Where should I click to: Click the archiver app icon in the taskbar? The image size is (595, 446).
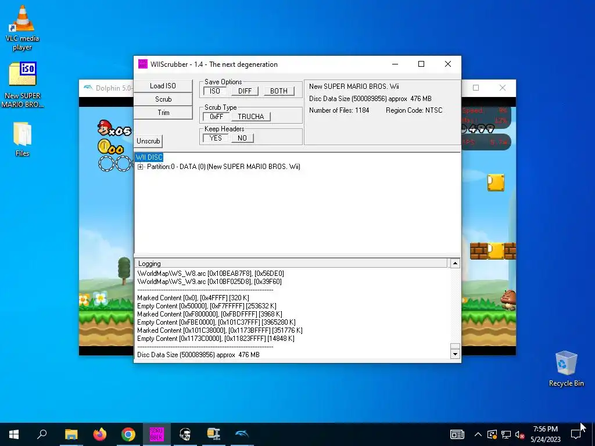click(213, 434)
